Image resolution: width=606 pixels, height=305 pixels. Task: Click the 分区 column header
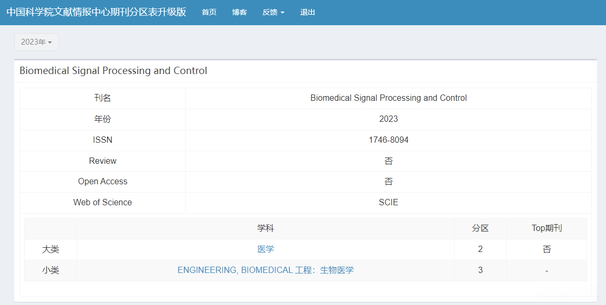click(480, 228)
